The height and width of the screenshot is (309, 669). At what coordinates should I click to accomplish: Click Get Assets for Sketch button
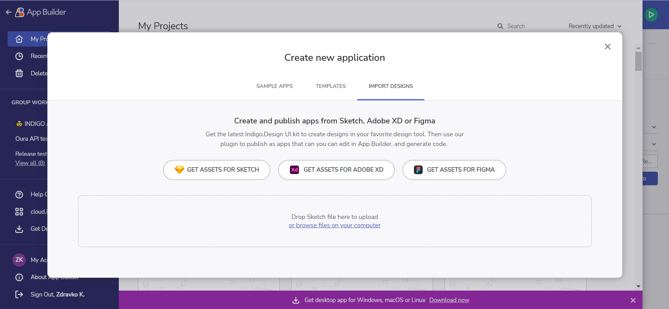tap(216, 170)
